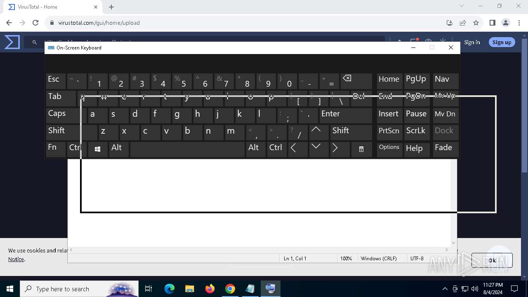Toggle the Fn key
The width and height of the screenshot is (528, 297).
click(56, 149)
